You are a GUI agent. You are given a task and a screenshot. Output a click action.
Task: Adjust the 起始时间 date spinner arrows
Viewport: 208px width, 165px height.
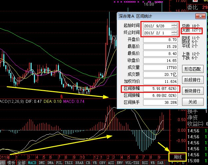click(x=174, y=26)
